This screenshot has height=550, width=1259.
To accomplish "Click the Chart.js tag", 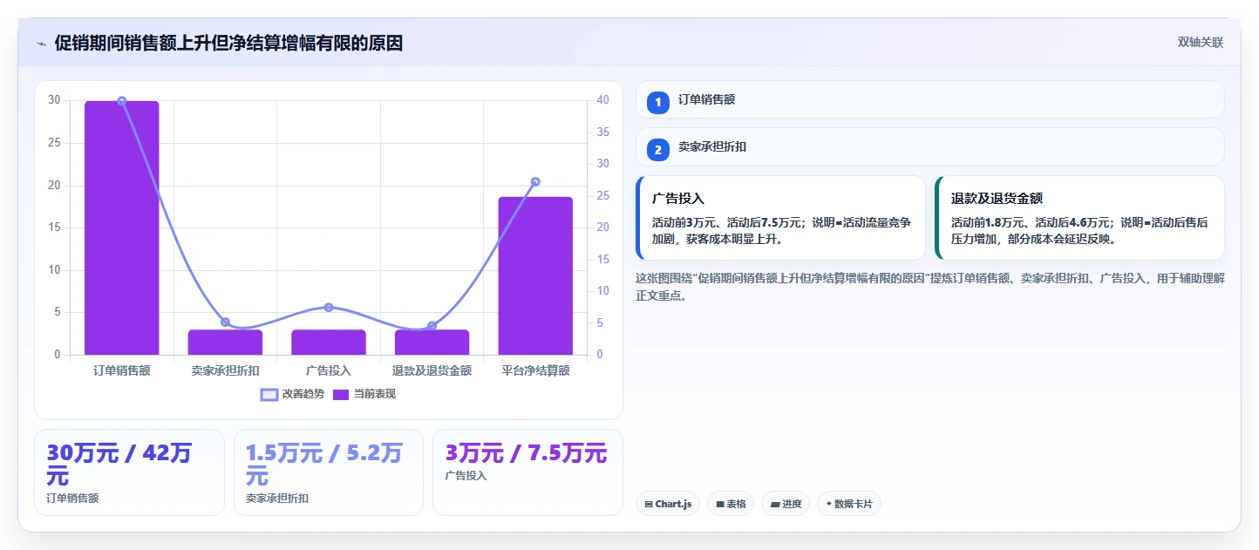I will 668,504.
